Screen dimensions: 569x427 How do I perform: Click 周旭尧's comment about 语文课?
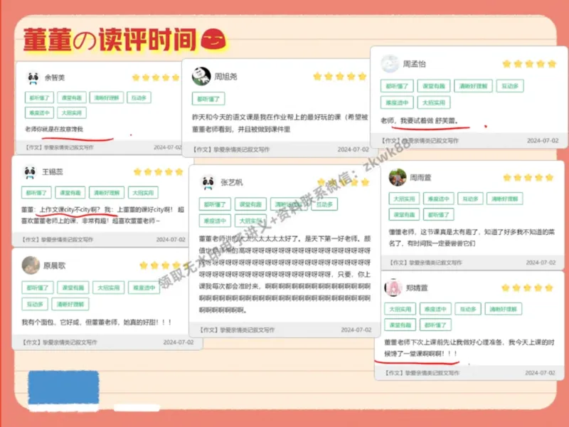pos(280,123)
